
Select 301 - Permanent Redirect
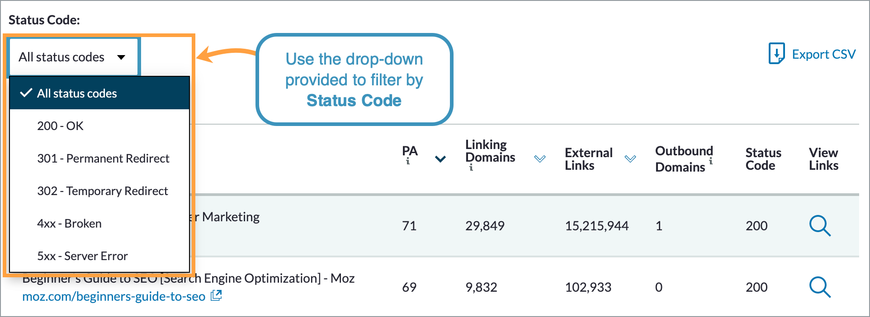coord(104,158)
